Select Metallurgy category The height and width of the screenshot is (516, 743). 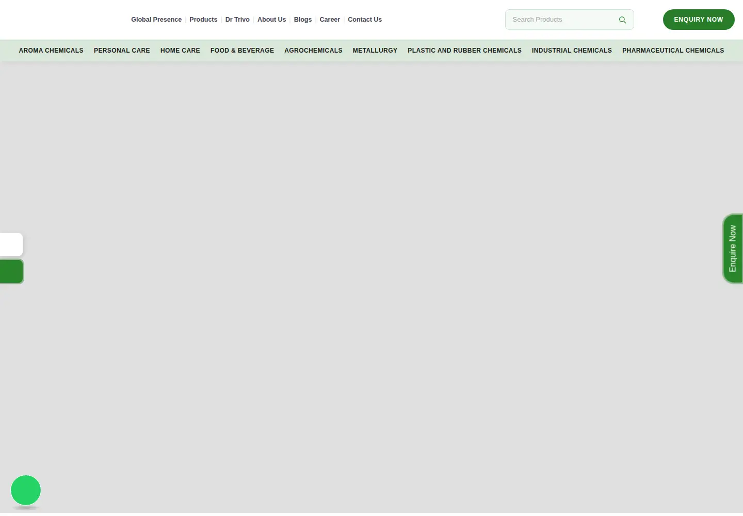pyautogui.click(x=375, y=51)
